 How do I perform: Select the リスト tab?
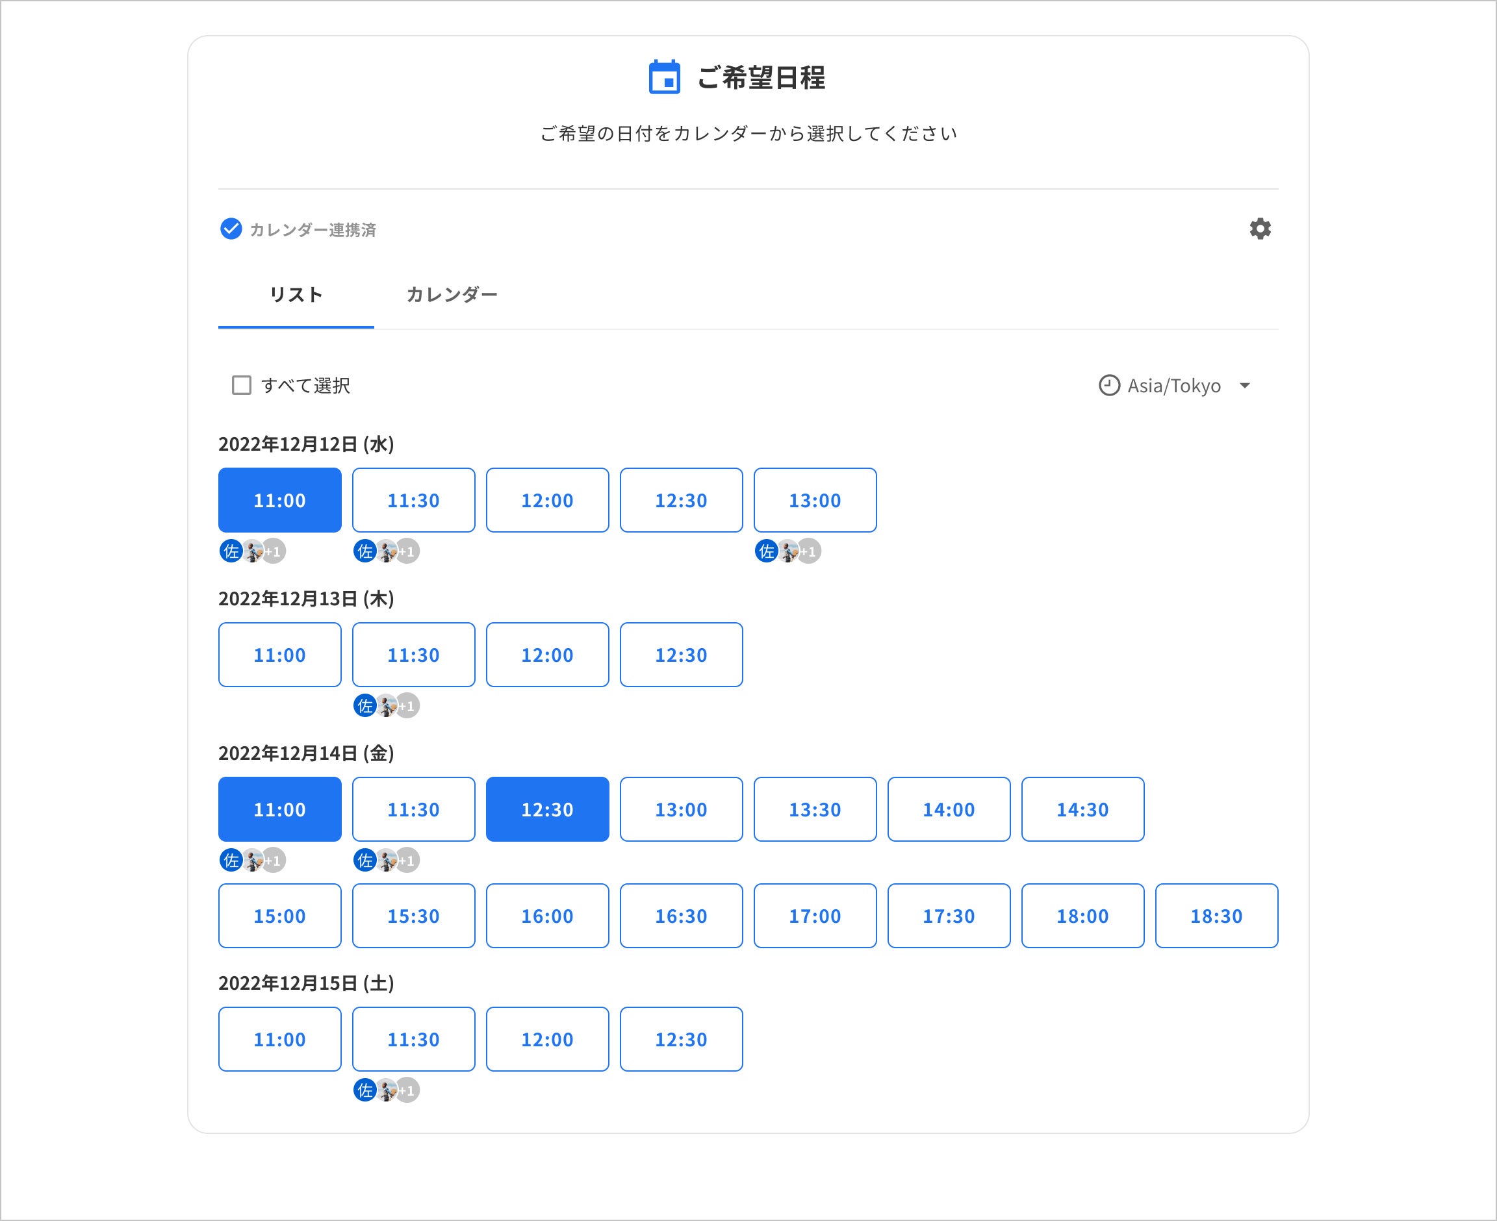[x=296, y=295]
